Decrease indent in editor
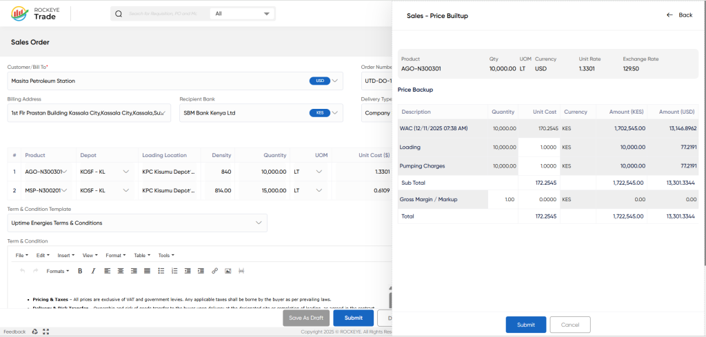This screenshot has height=337, width=706. pyautogui.click(x=188, y=271)
